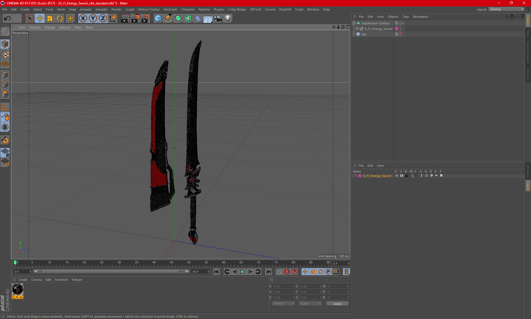Image resolution: width=531 pixels, height=319 pixels.
Task: Toggle layer View eye for Si_Fi_Energy_Sword
Action: pyautogui.click(x=402, y=176)
